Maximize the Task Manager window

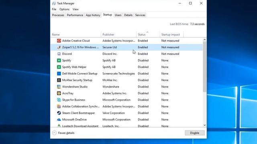pyautogui.click(x=190, y=3)
